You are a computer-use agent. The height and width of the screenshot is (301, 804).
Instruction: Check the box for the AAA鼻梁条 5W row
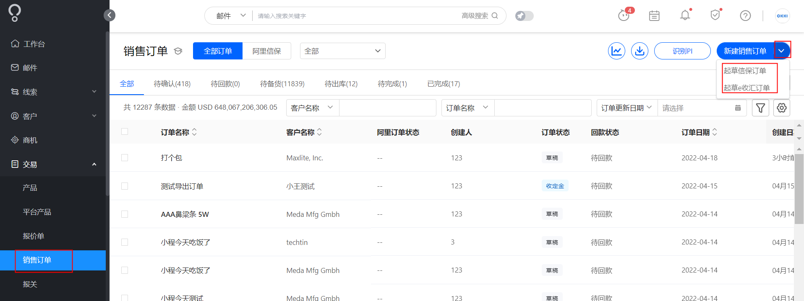[x=125, y=214]
